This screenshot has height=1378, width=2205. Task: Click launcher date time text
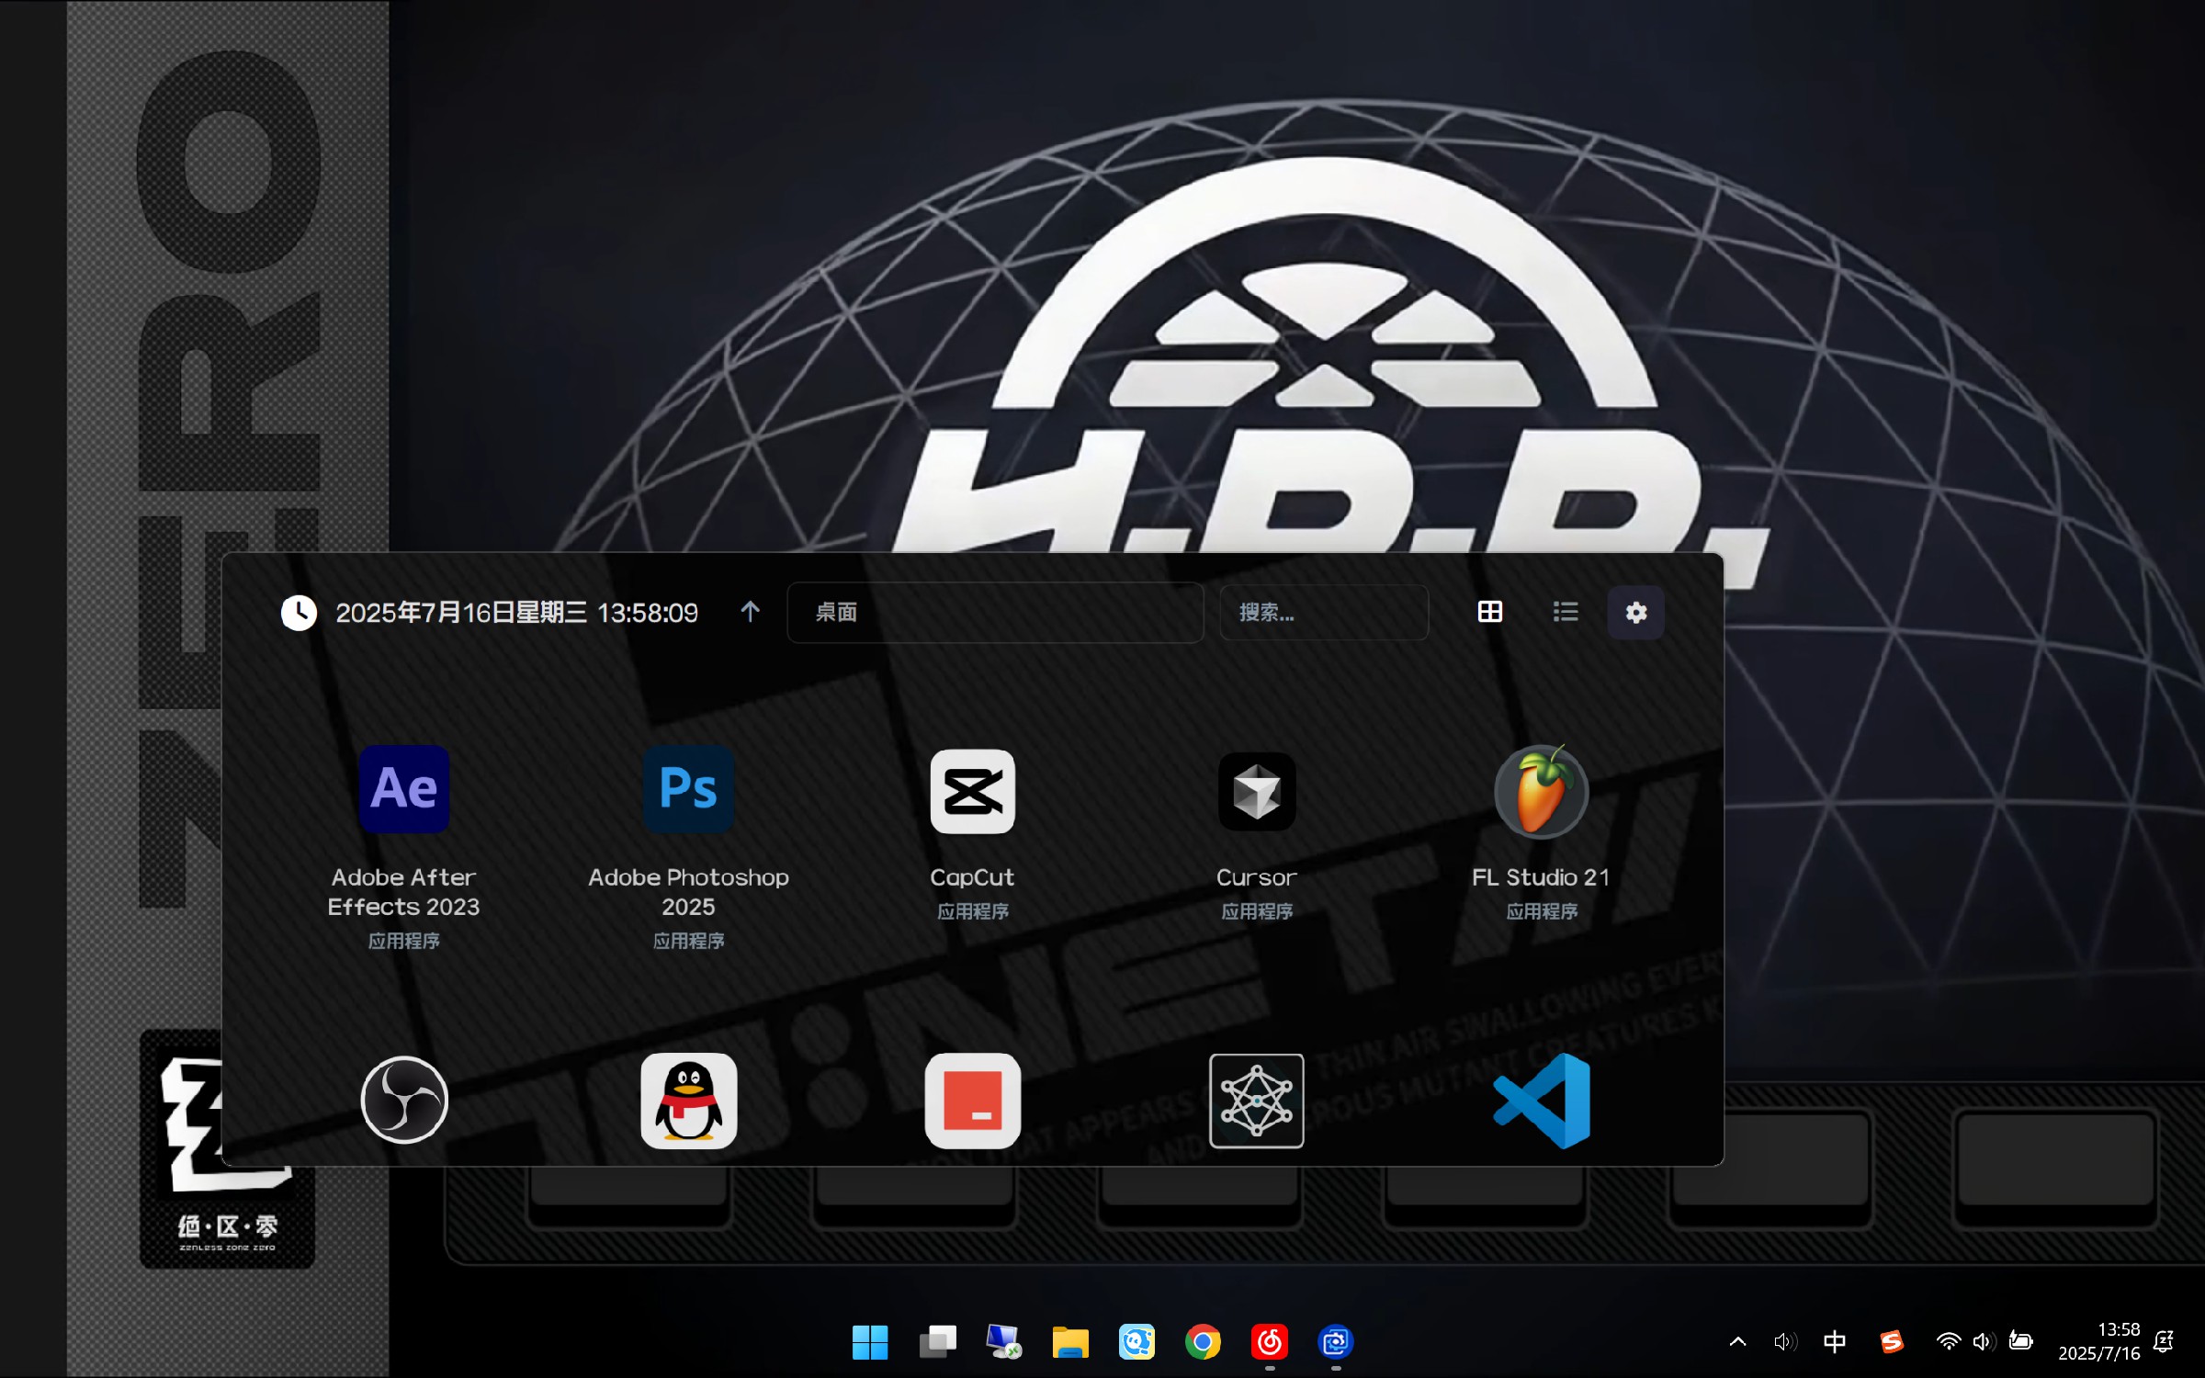(516, 613)
